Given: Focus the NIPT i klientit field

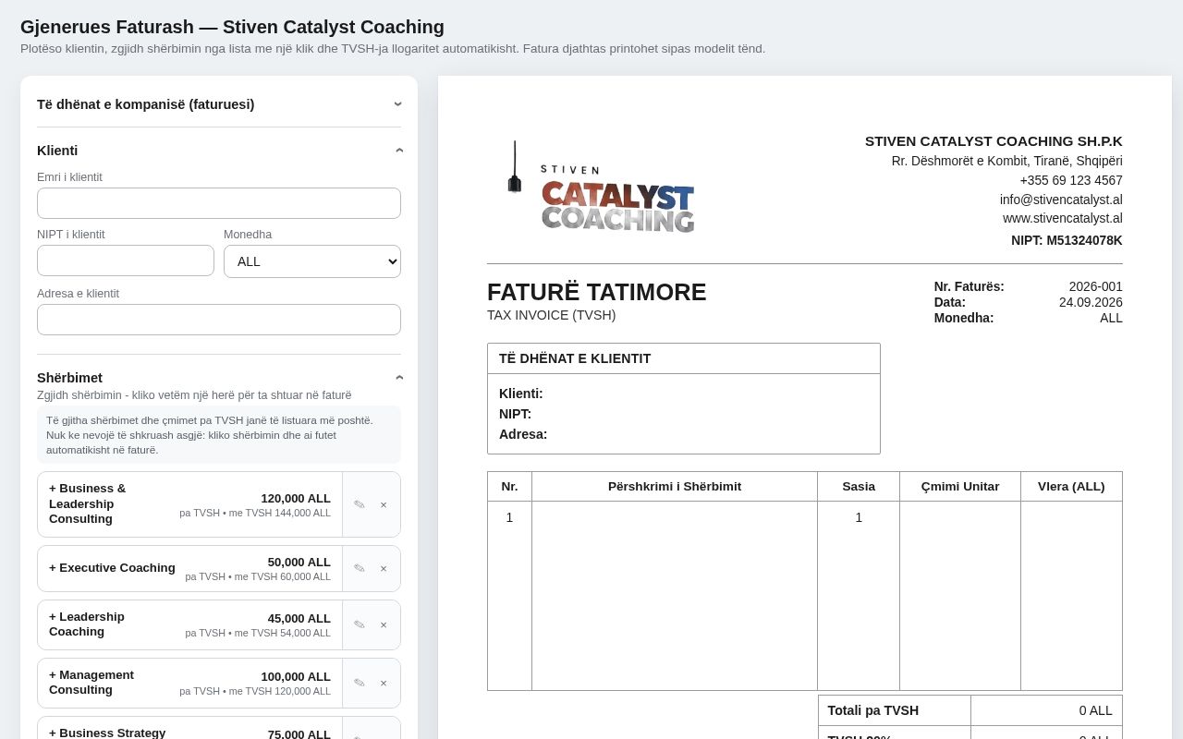Looking at the screenshot, I should (126, 260).
